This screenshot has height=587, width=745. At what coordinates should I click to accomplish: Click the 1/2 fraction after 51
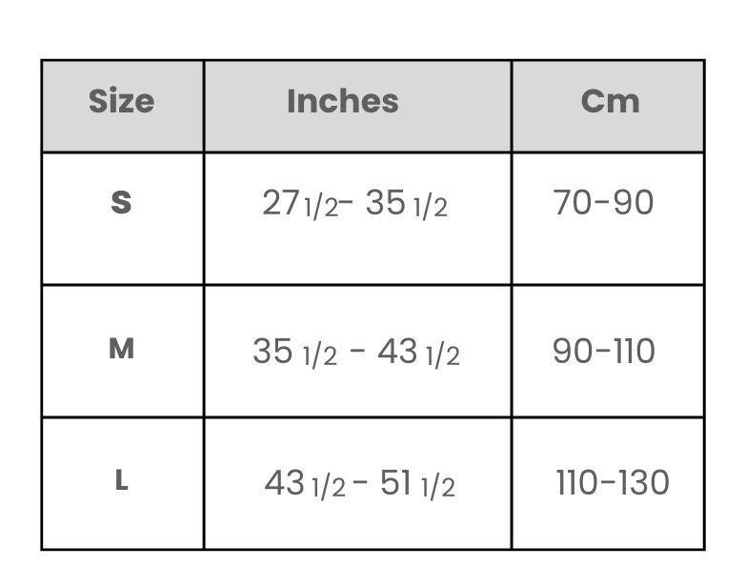[438, 487]
